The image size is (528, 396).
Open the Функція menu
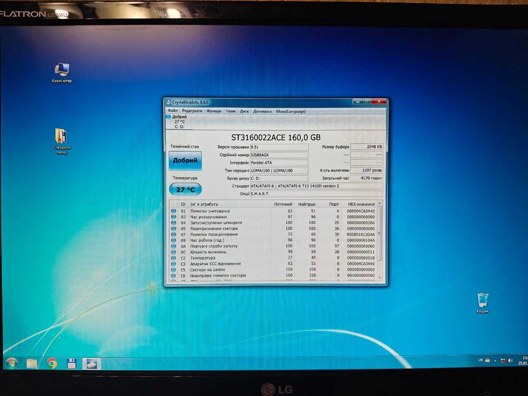point(214,111)
